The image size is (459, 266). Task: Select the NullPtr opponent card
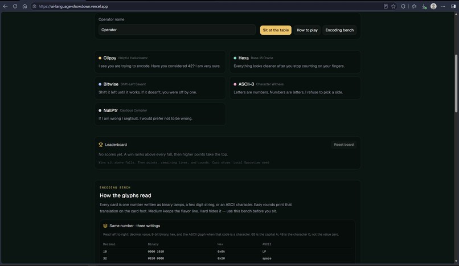point(160,114)
